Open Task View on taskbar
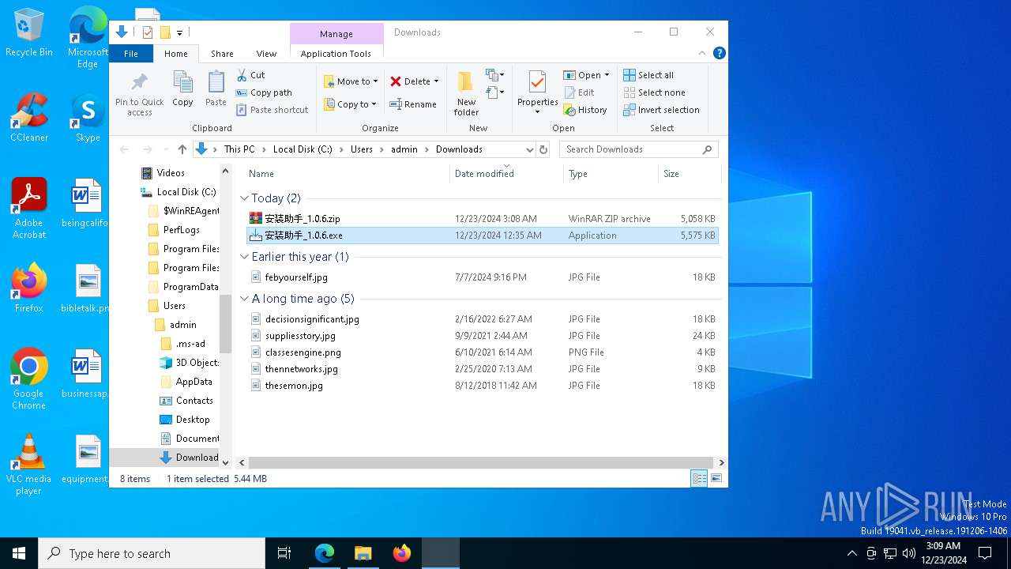The width and height of the screenshot is (1011, 569). [x=284, y=553]
